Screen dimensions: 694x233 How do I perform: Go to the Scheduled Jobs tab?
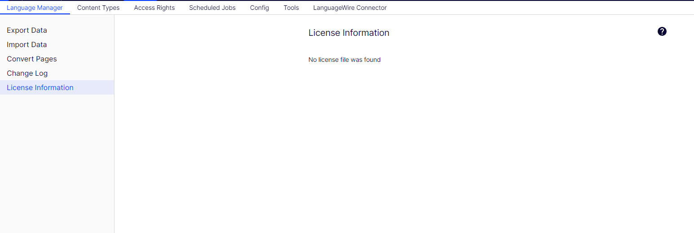click(x=212, y=8)
